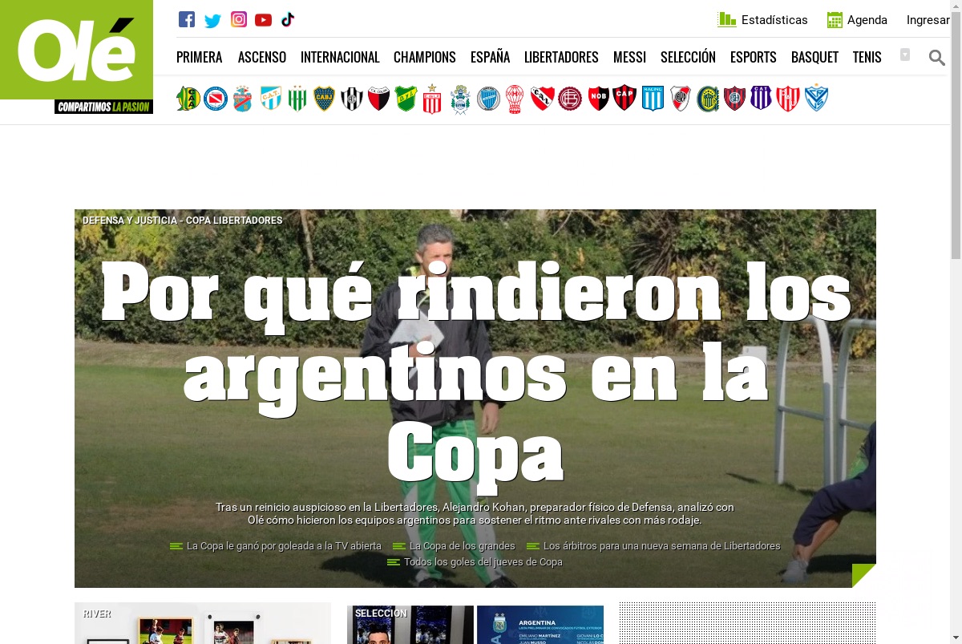962x644 pixels.
Task: Select the Independiente C.A.I. crest
Action: click(543, 99)
